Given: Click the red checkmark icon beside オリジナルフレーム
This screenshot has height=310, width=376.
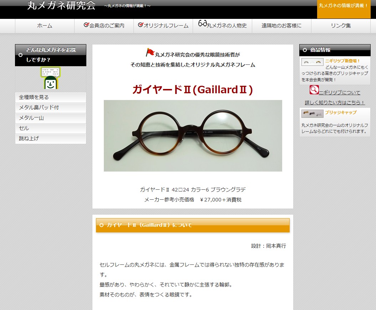Looking at the screenshot, I should coord(140,25).
